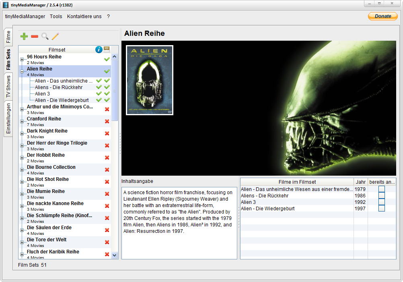The width and height of the screenshot is (403, 282).
Task: Switch to the Filme tab
Action: coord(8,37)
